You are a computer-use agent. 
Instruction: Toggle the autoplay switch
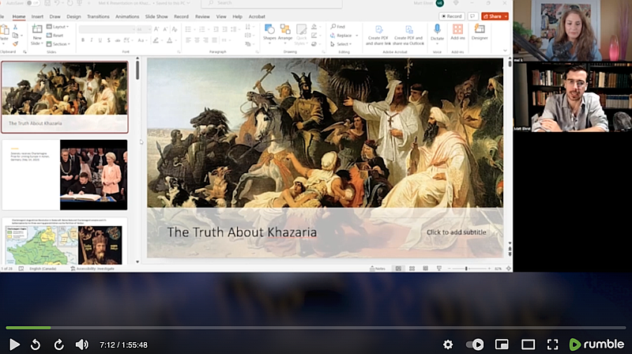click(x=475, y=345)
